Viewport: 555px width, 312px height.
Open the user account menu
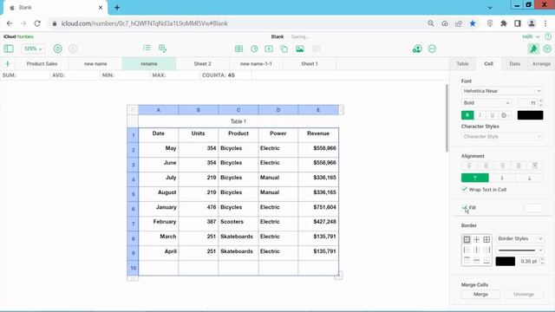[x=531, y=36]
